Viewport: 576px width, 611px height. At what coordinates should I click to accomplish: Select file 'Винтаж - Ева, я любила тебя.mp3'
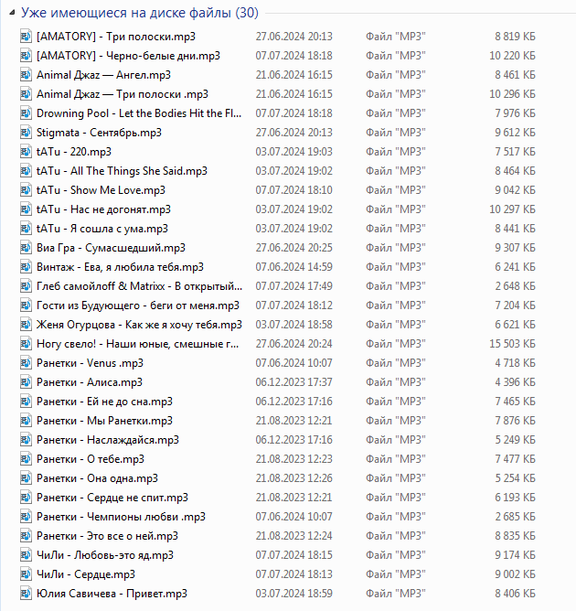pos(120,267)
